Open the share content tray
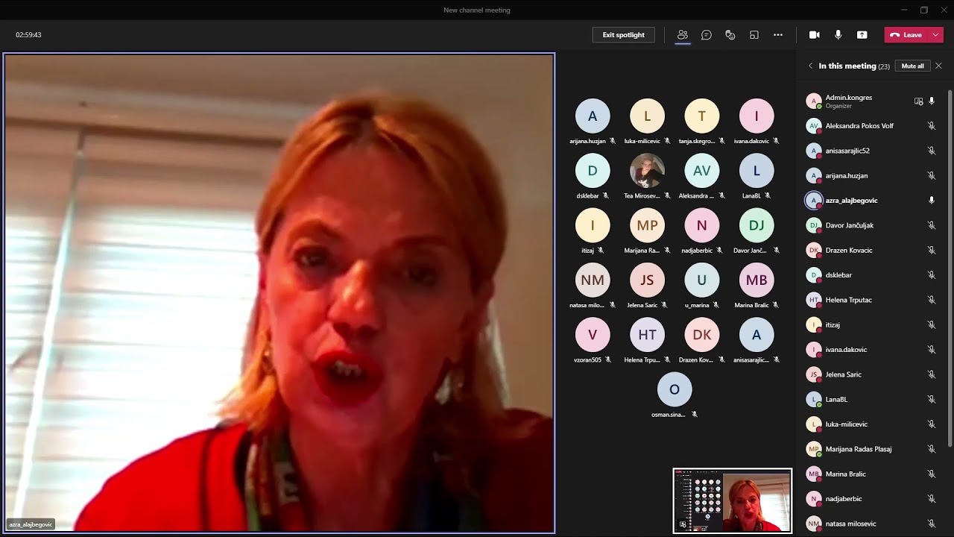954x537 pixels. tap(862, 35)
